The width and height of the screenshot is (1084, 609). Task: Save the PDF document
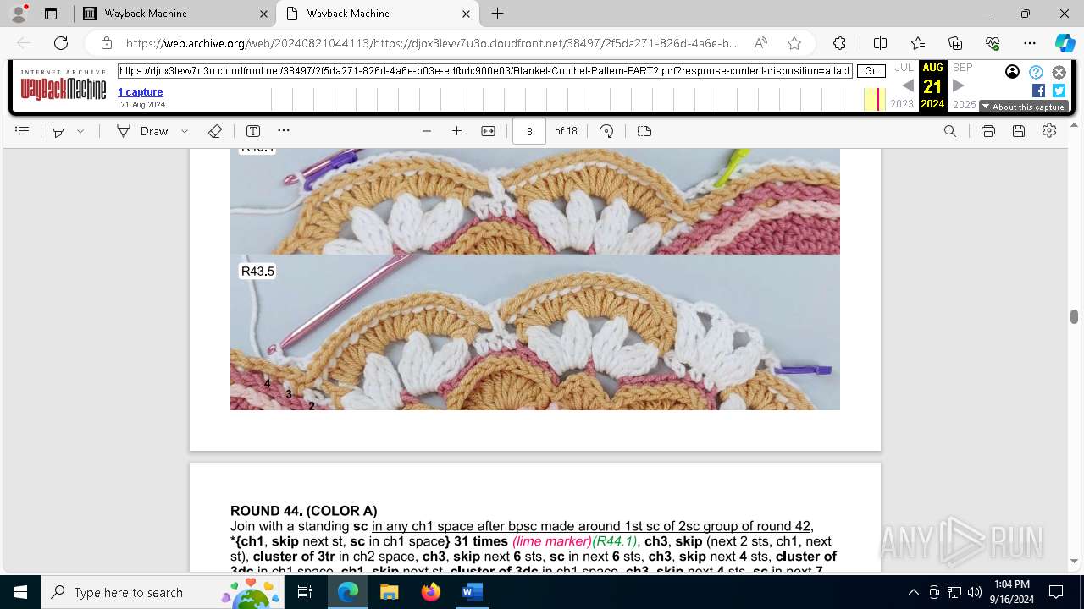click(x=1019, y=131)
